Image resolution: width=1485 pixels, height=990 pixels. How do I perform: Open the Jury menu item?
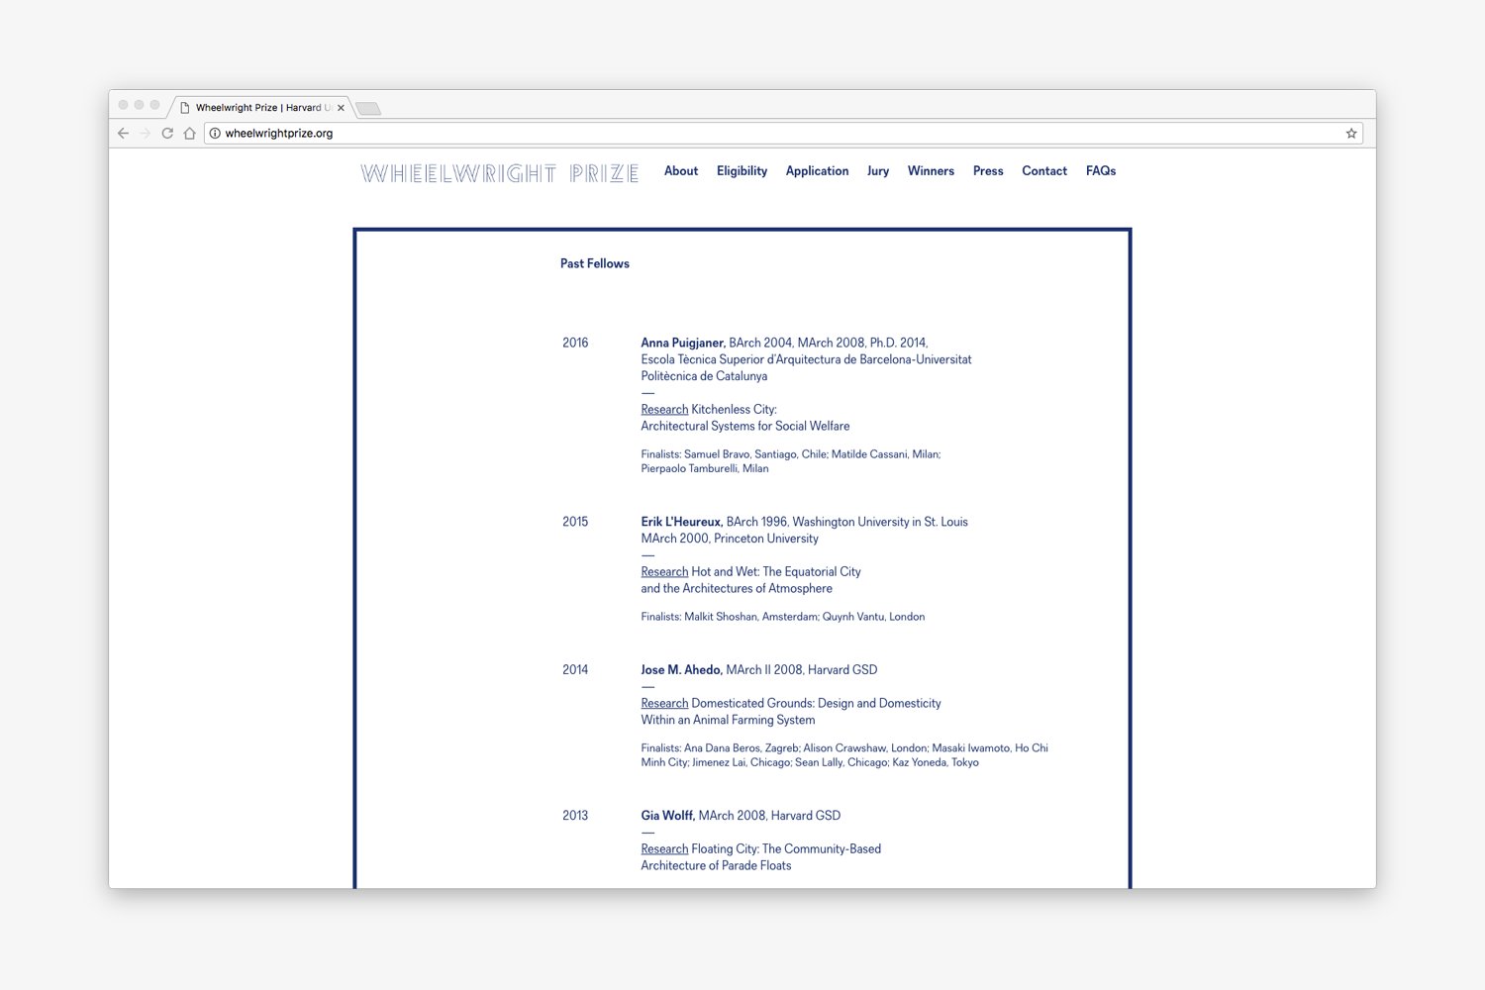878,171
